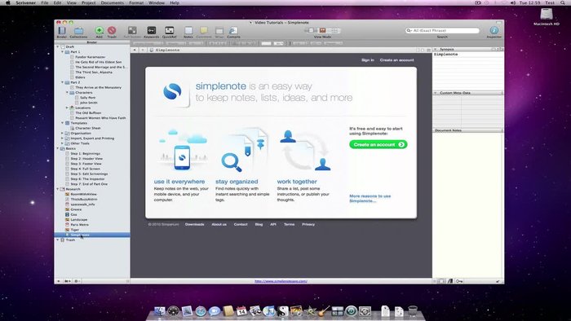Open the Apple menu

(x=7, y=3)
